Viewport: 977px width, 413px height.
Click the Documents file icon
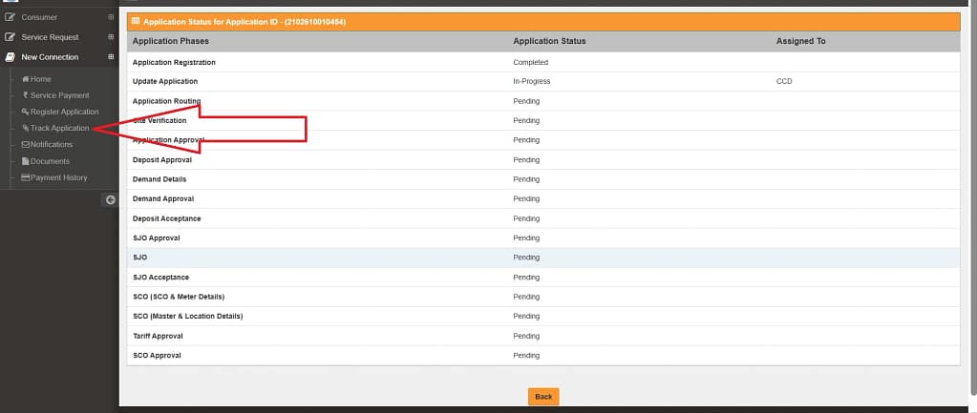(25, 161)
